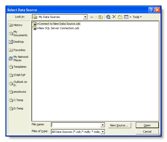Select +New SQL Server Connection.odc file
Viewport: 167px width, 142px height.
[56, 28]
